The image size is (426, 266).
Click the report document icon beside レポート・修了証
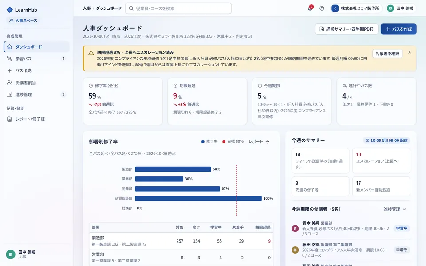tap(9, 119)
